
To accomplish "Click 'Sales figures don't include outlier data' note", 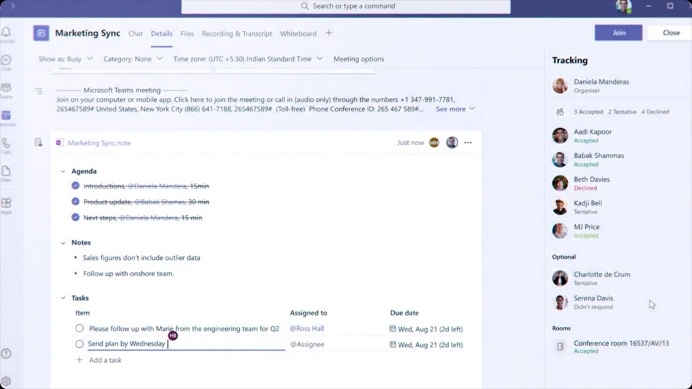I will pos(142,257).
